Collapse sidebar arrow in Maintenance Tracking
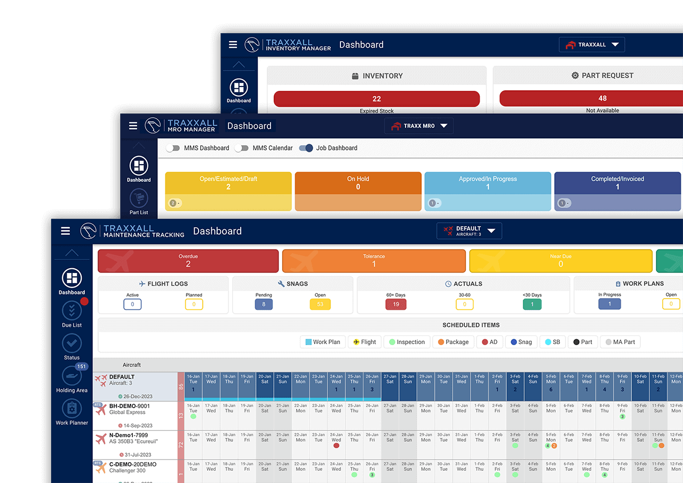 72,253
